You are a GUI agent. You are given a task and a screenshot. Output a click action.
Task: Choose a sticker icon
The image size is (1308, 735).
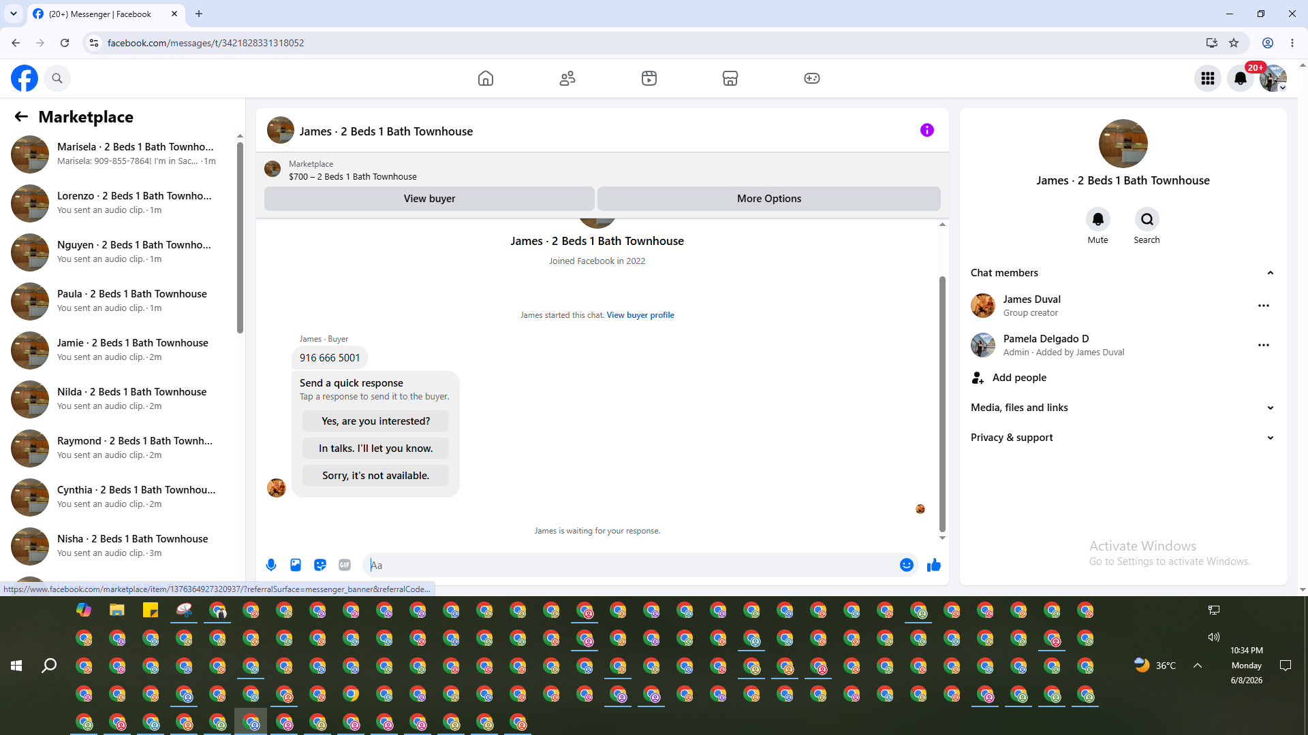[320, 565]
